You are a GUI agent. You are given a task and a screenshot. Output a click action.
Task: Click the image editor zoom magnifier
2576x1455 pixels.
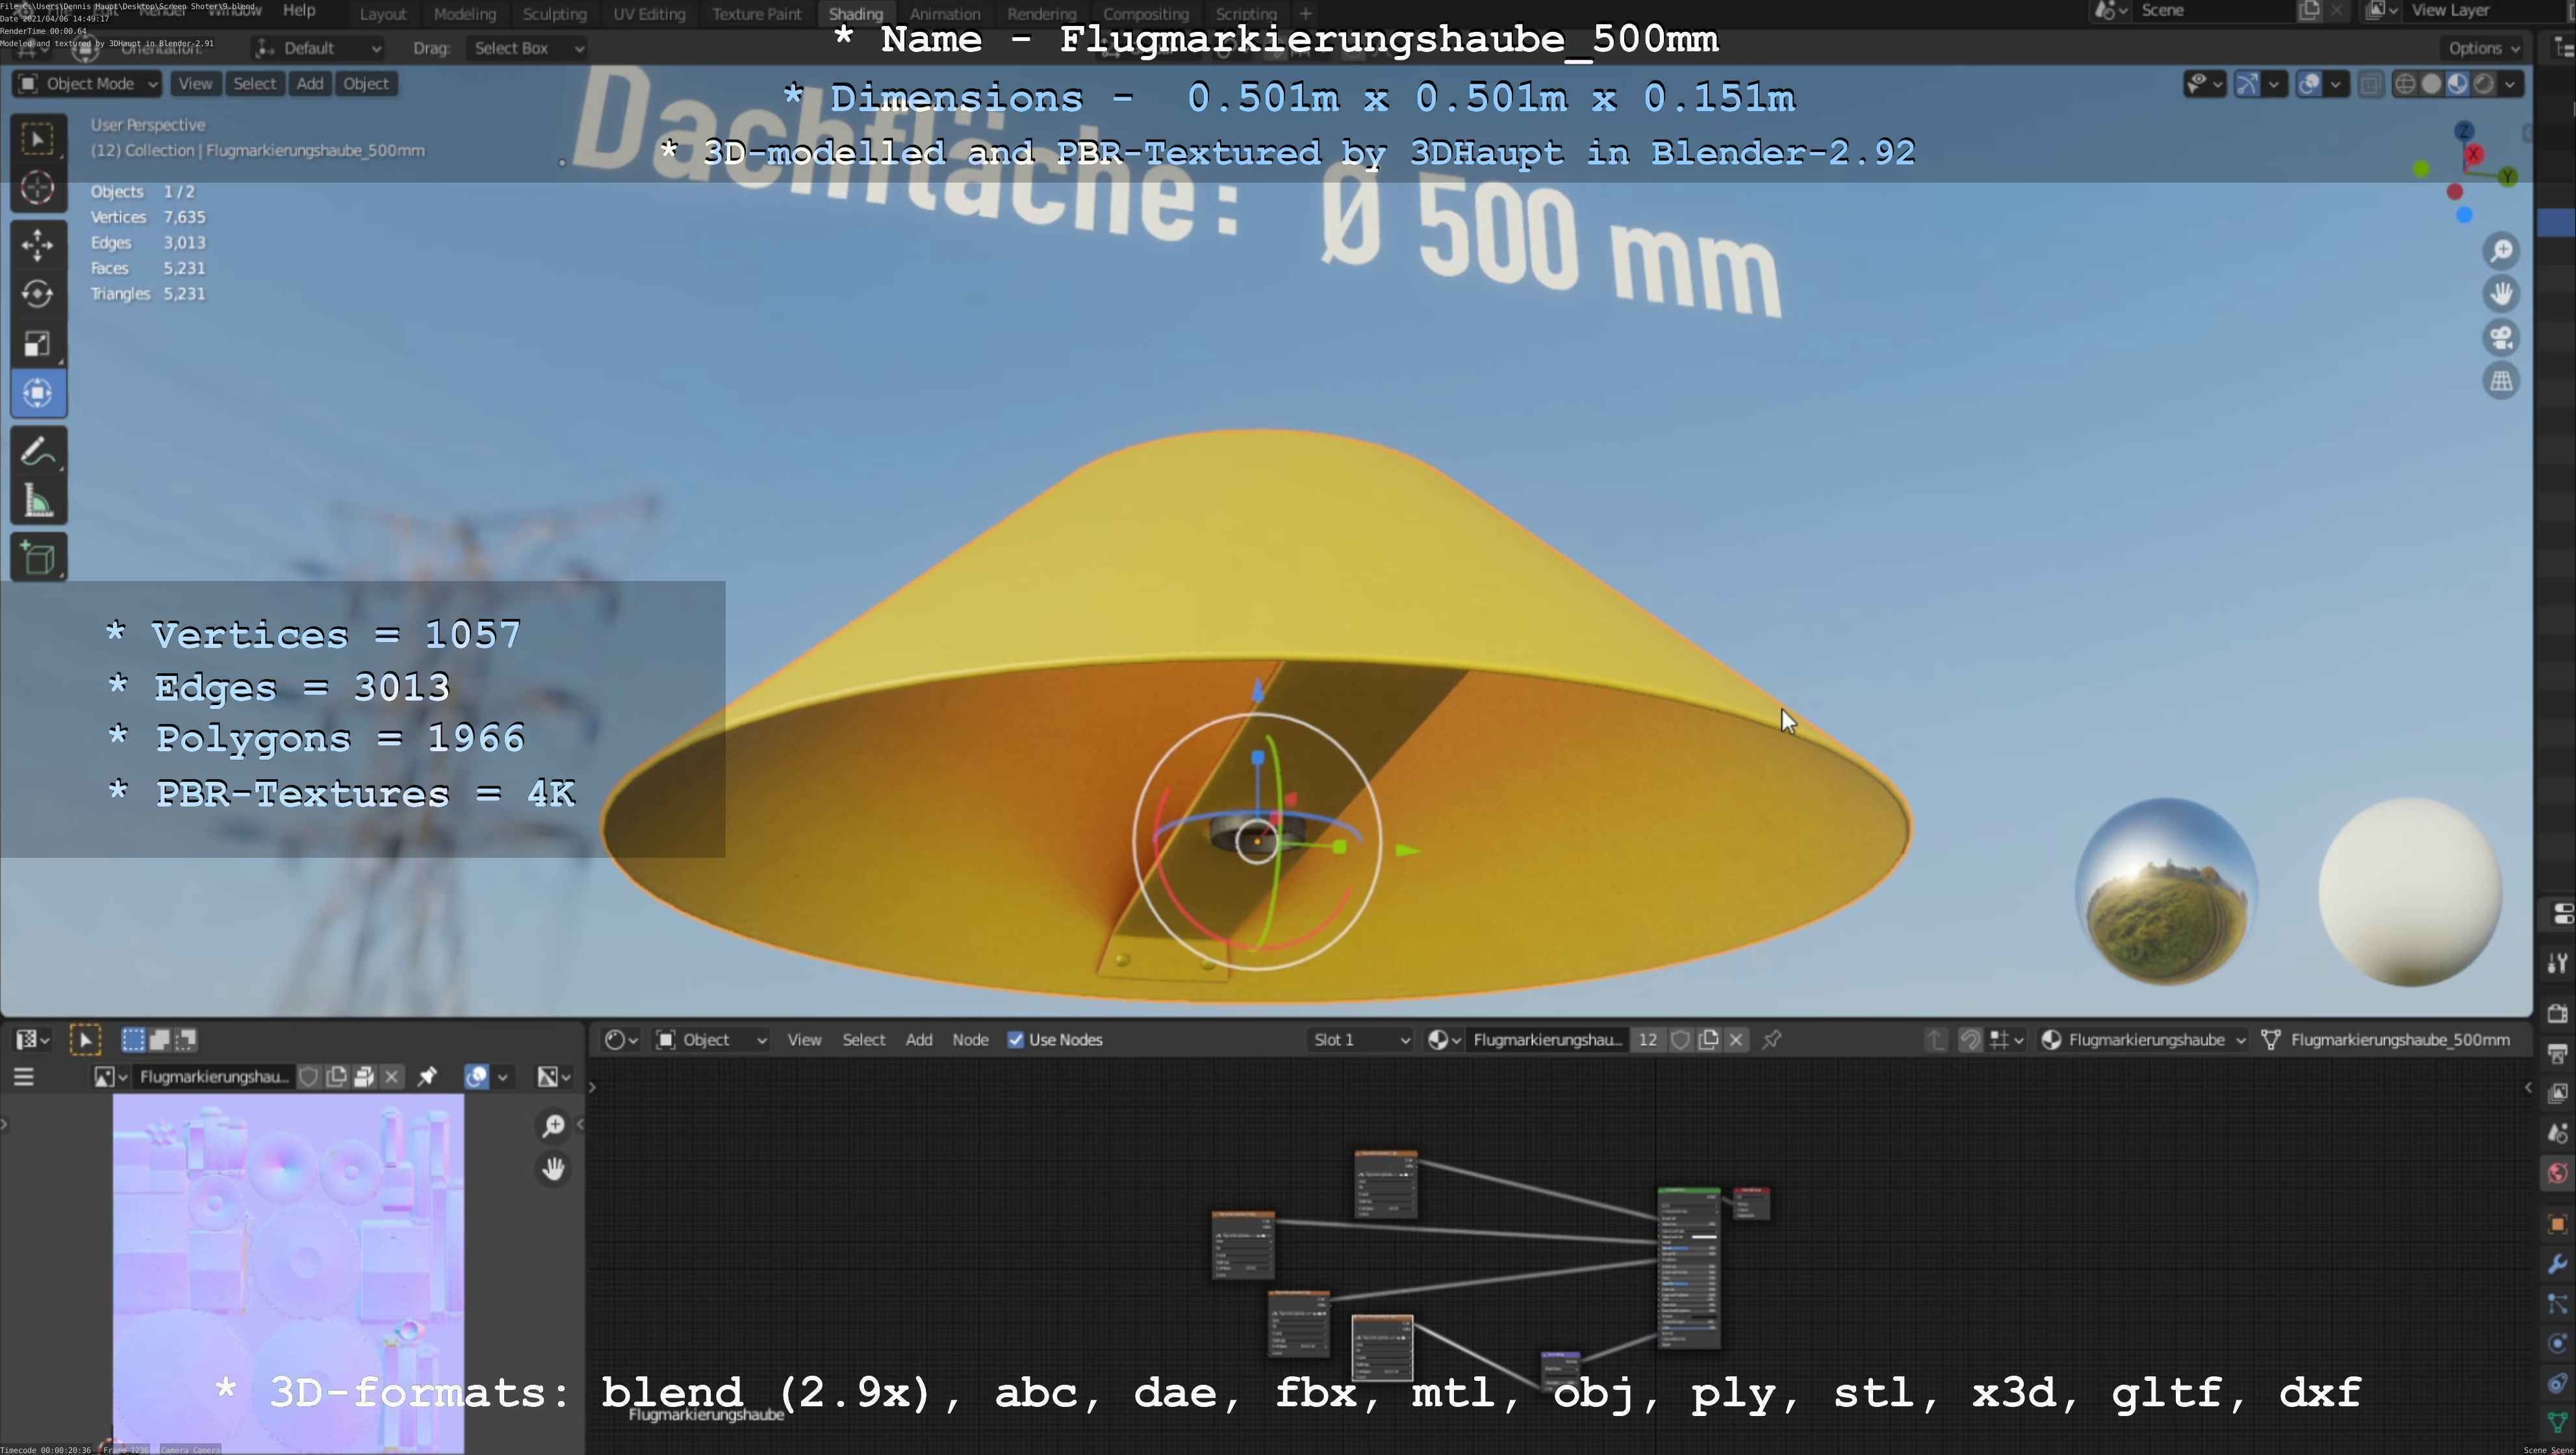[553, 1126]
